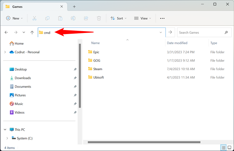Image resolution: width=234 pixels, height=151 pixels.
Task: Select the Epic folder
Action: [94, 52]
